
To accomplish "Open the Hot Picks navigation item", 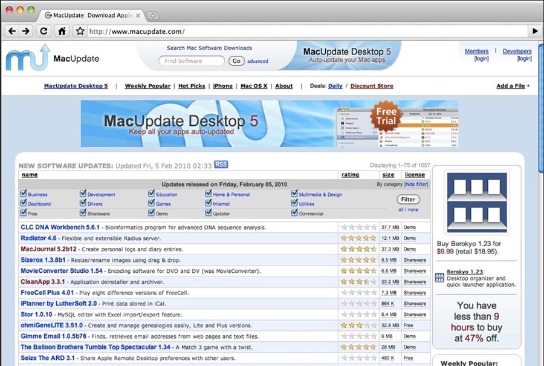I will pyautogui.click(x=192, y=86).
